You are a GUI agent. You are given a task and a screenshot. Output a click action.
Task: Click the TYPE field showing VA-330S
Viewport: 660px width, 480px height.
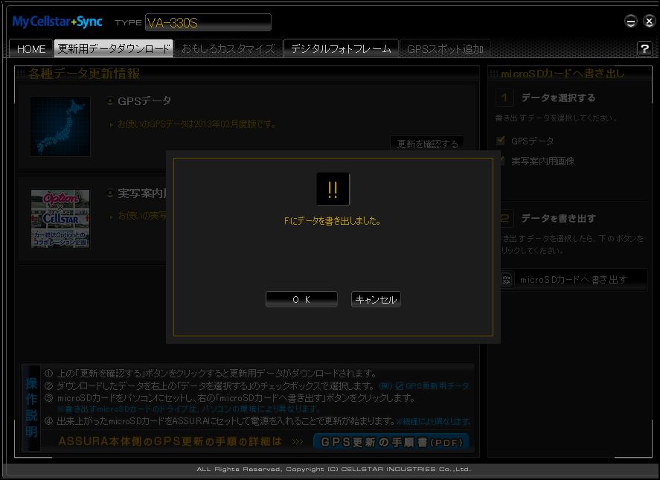pos(208,22)
